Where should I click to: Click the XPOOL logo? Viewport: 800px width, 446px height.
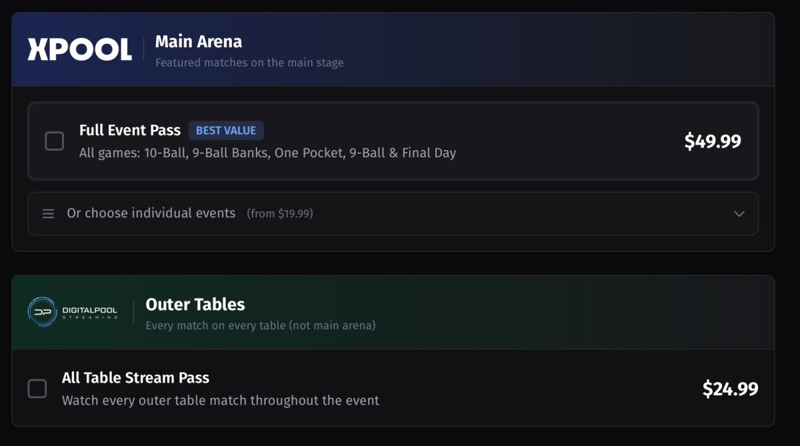79,49
